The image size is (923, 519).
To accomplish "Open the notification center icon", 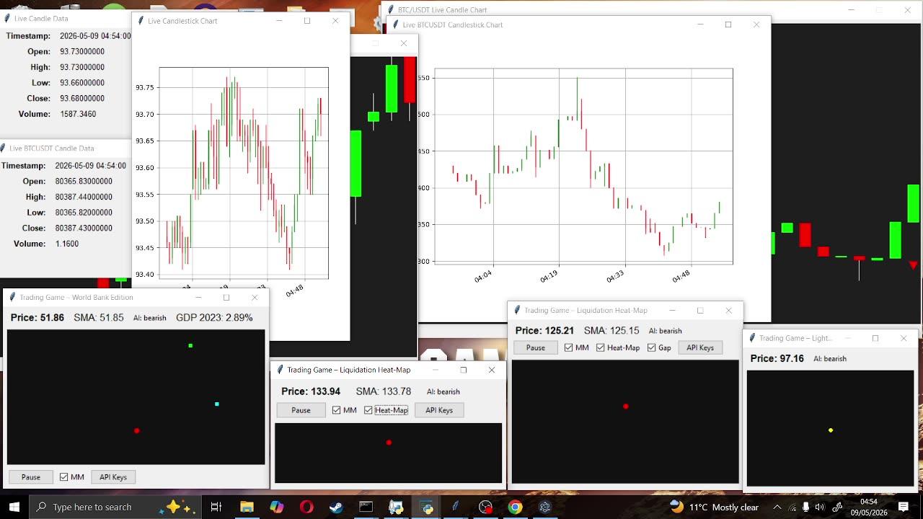I will (904, 507).
